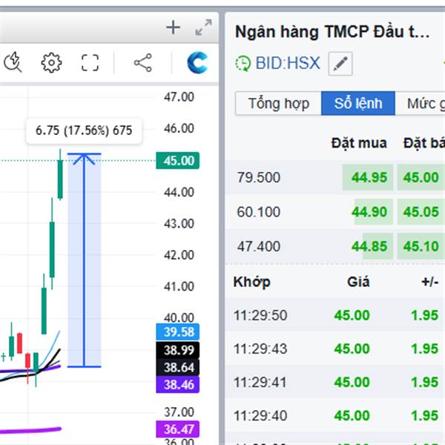Select trade row at 11:29:41

pyautogui.click(x=335, y=382)
